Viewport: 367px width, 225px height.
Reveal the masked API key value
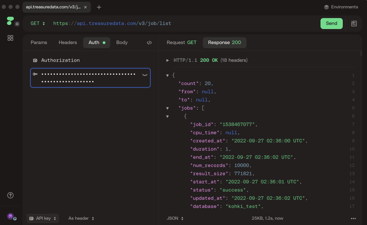click(144, 75)
